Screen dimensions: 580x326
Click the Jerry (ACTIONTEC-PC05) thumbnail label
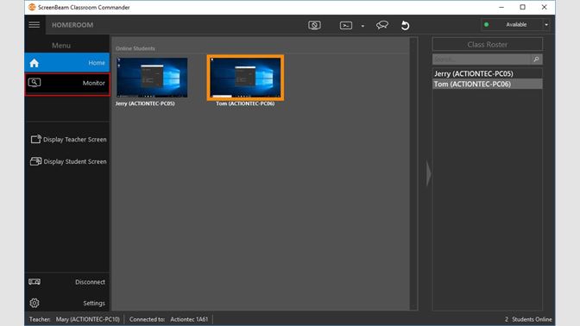click(x=145, y=103)
